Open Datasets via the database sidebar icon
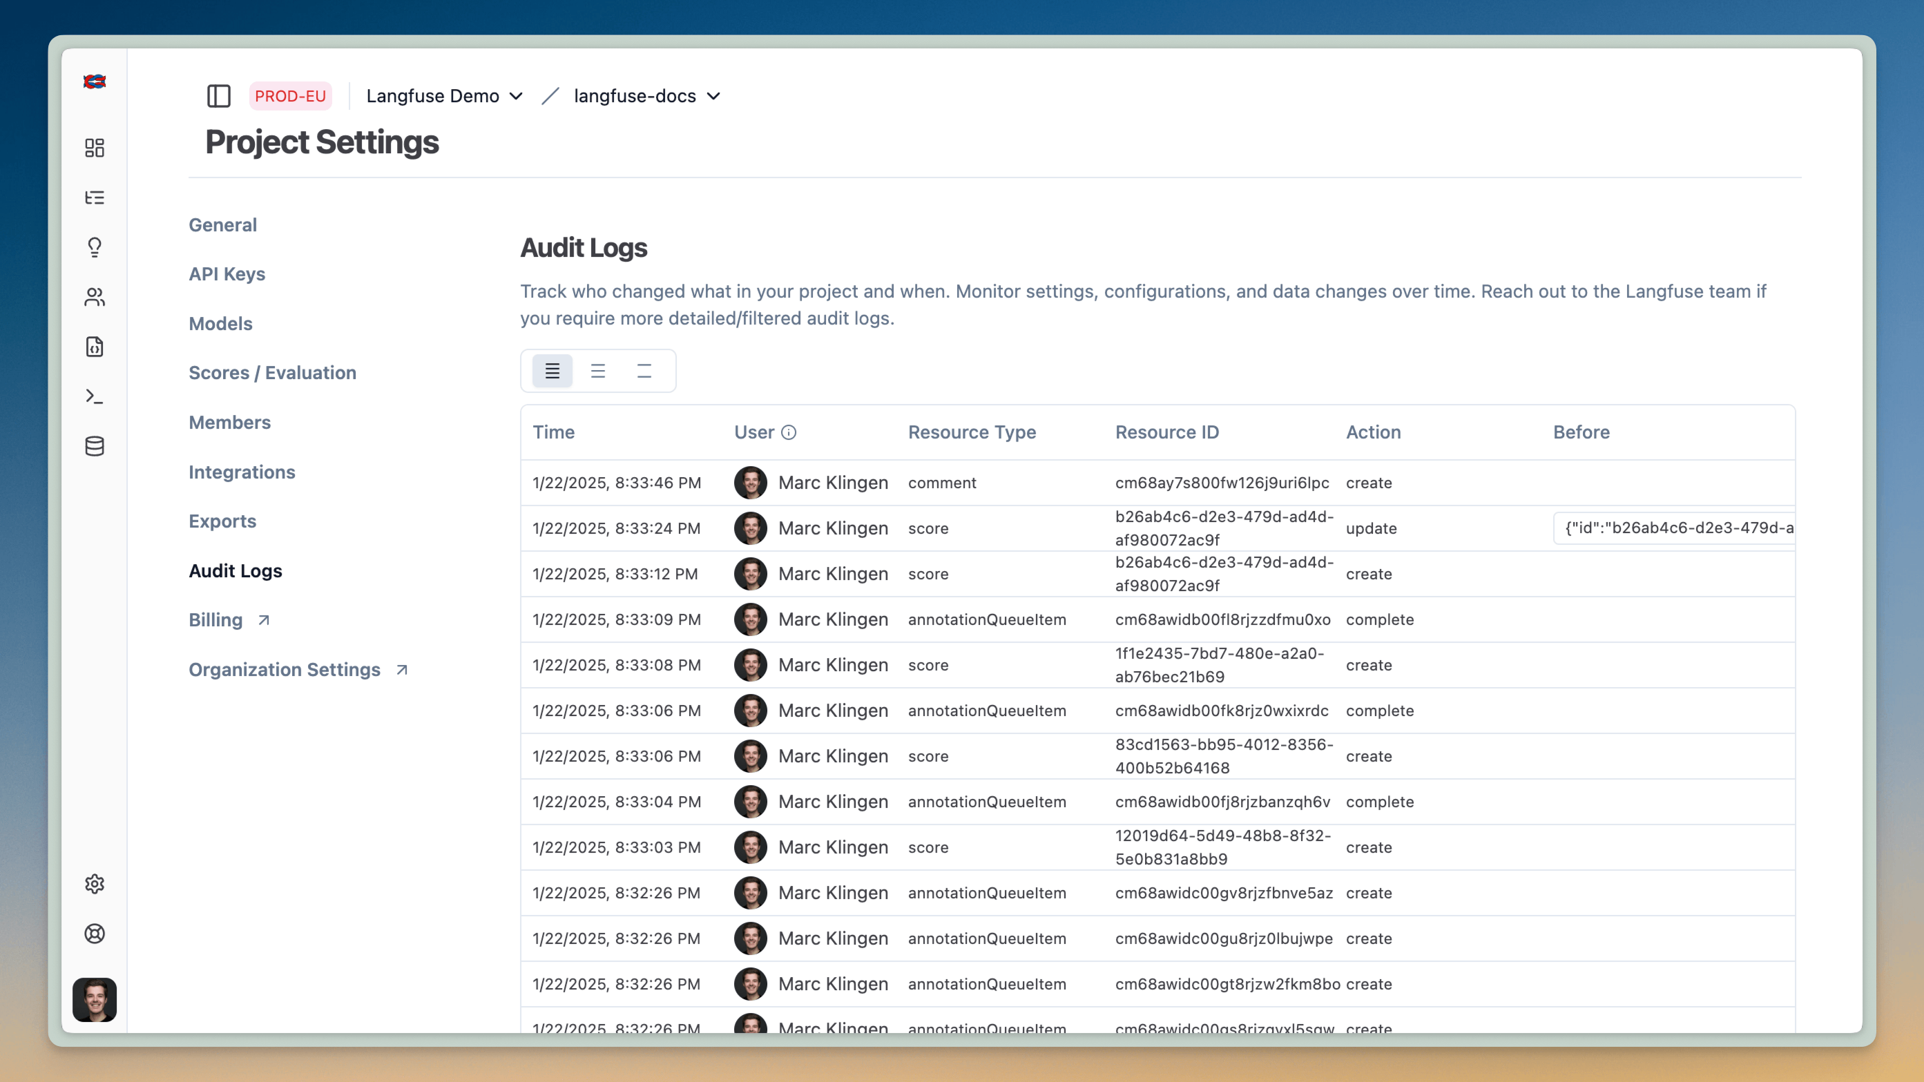This screenshot has height=1082, width=1924. [94, 447]
